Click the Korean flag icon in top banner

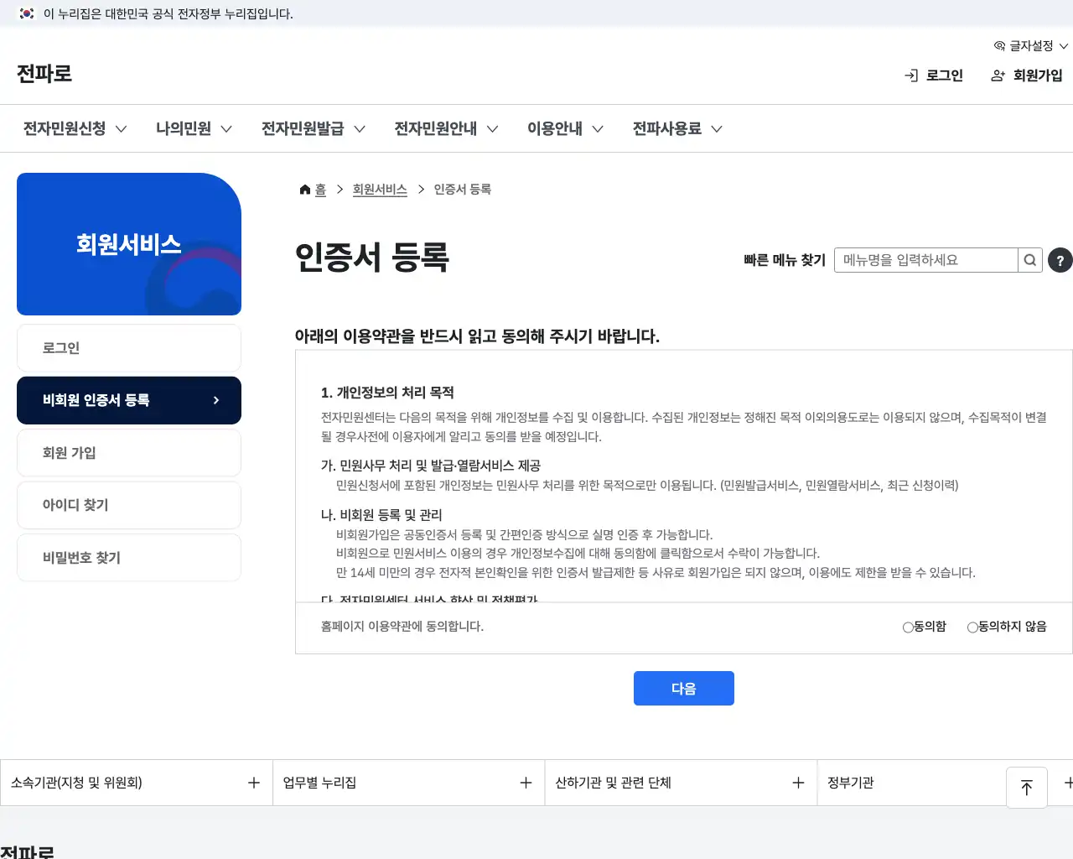[x=27, y=13]
